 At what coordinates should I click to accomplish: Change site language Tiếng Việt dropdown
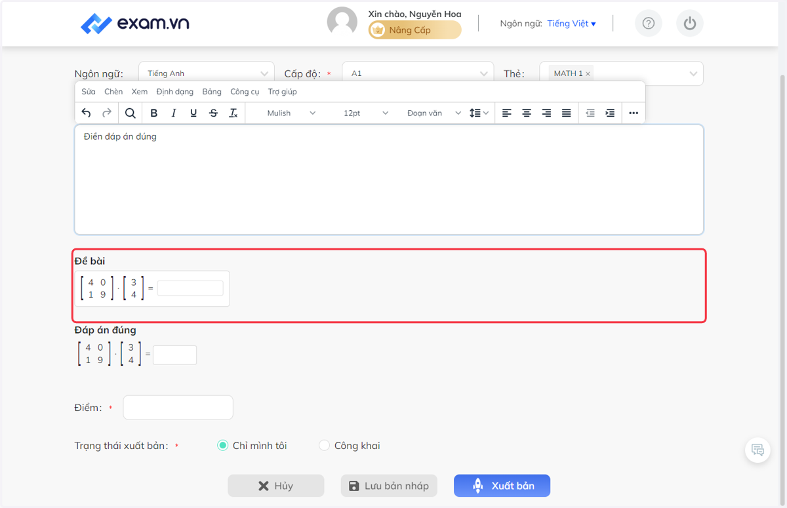[x=571, y=24]
